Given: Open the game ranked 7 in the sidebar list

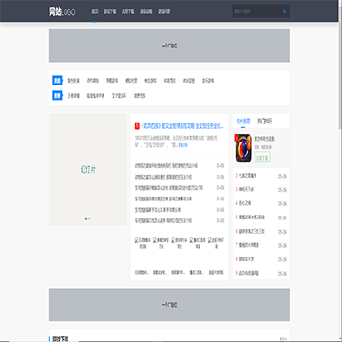Looking at the screenshot, I should point(249,245).
